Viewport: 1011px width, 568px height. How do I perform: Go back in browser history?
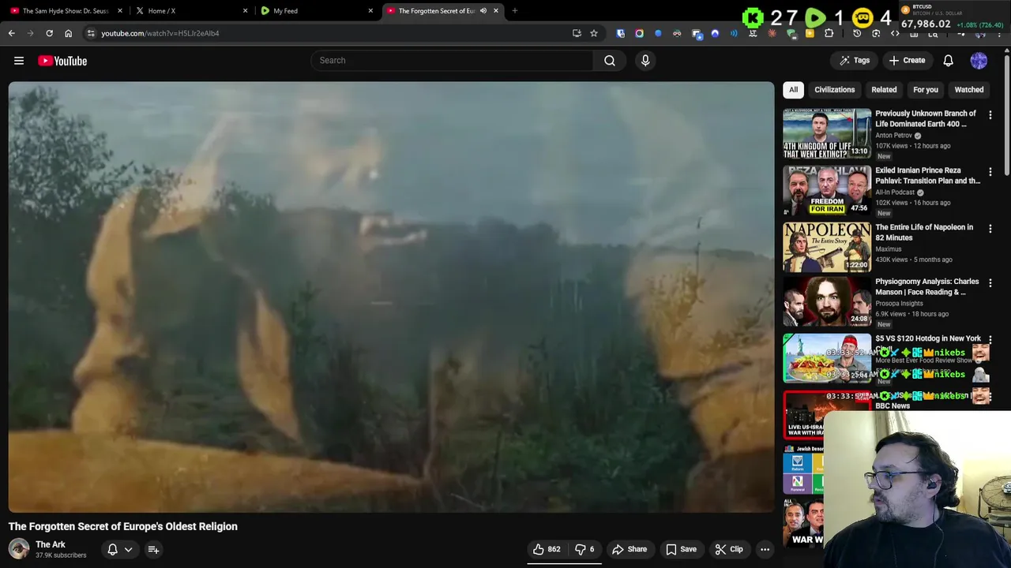[11, 33]
